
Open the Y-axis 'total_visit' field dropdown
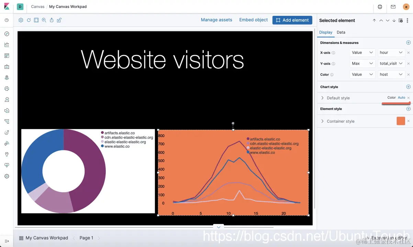391,63
